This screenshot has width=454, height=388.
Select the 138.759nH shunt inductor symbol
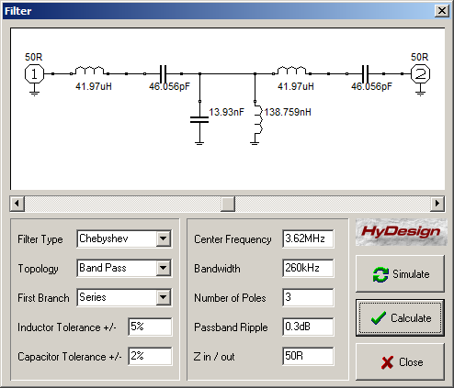[258, 119]
